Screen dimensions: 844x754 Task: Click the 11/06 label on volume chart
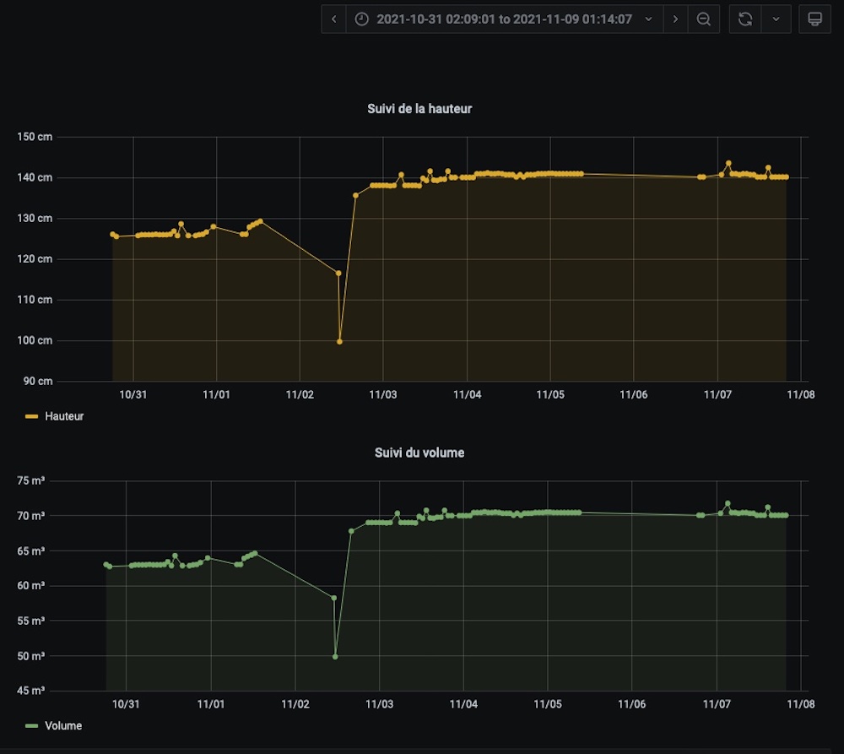coord(631,704)
